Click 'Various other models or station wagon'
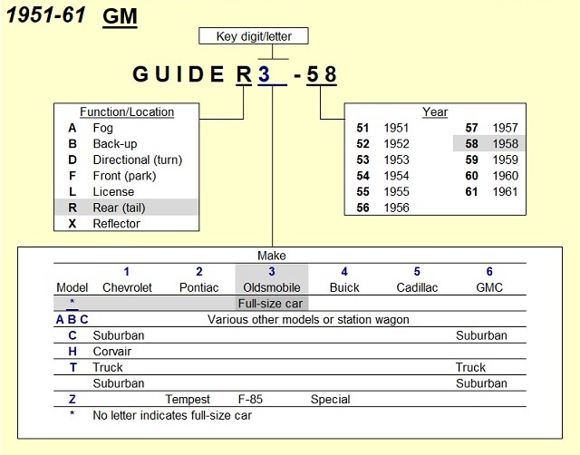 (x=308, y=319)
